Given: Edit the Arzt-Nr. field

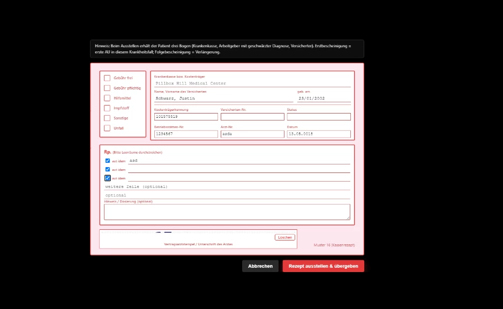Looking at the screenshot, I should (x=252, y=134).
